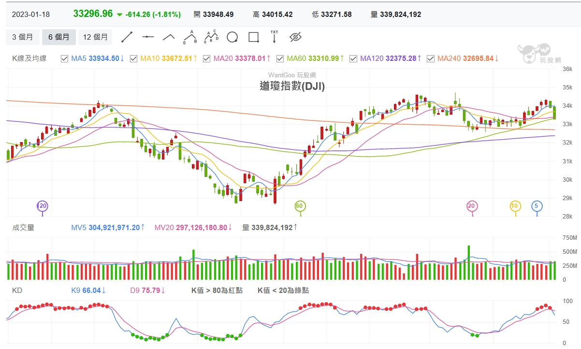Select the circle drawing tool
This screenshot has width=581, height=349.
(x=232, y=37)
